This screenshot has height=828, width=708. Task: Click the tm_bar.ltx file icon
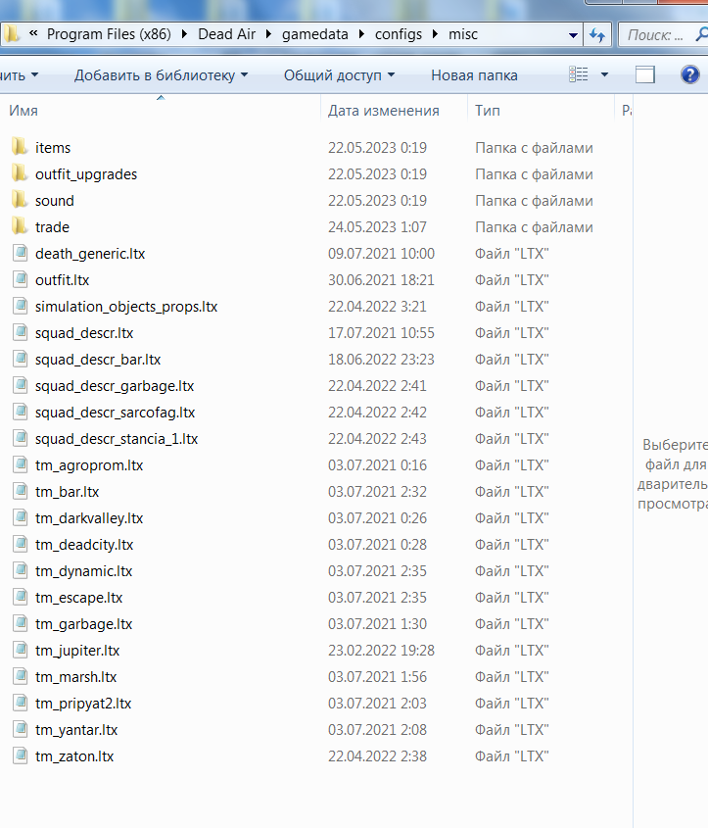pos(20,491)
